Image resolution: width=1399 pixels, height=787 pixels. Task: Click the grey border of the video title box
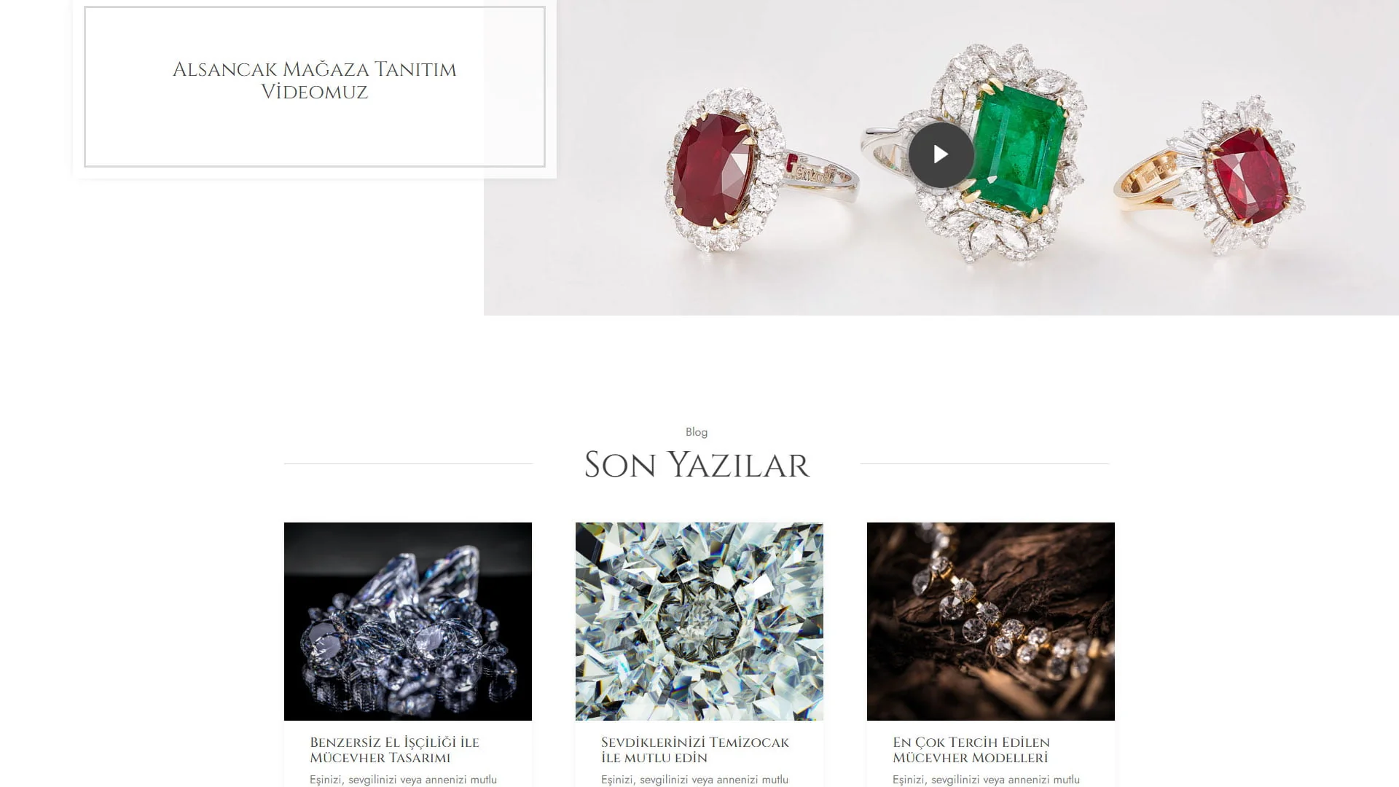[x=315, y=166]
